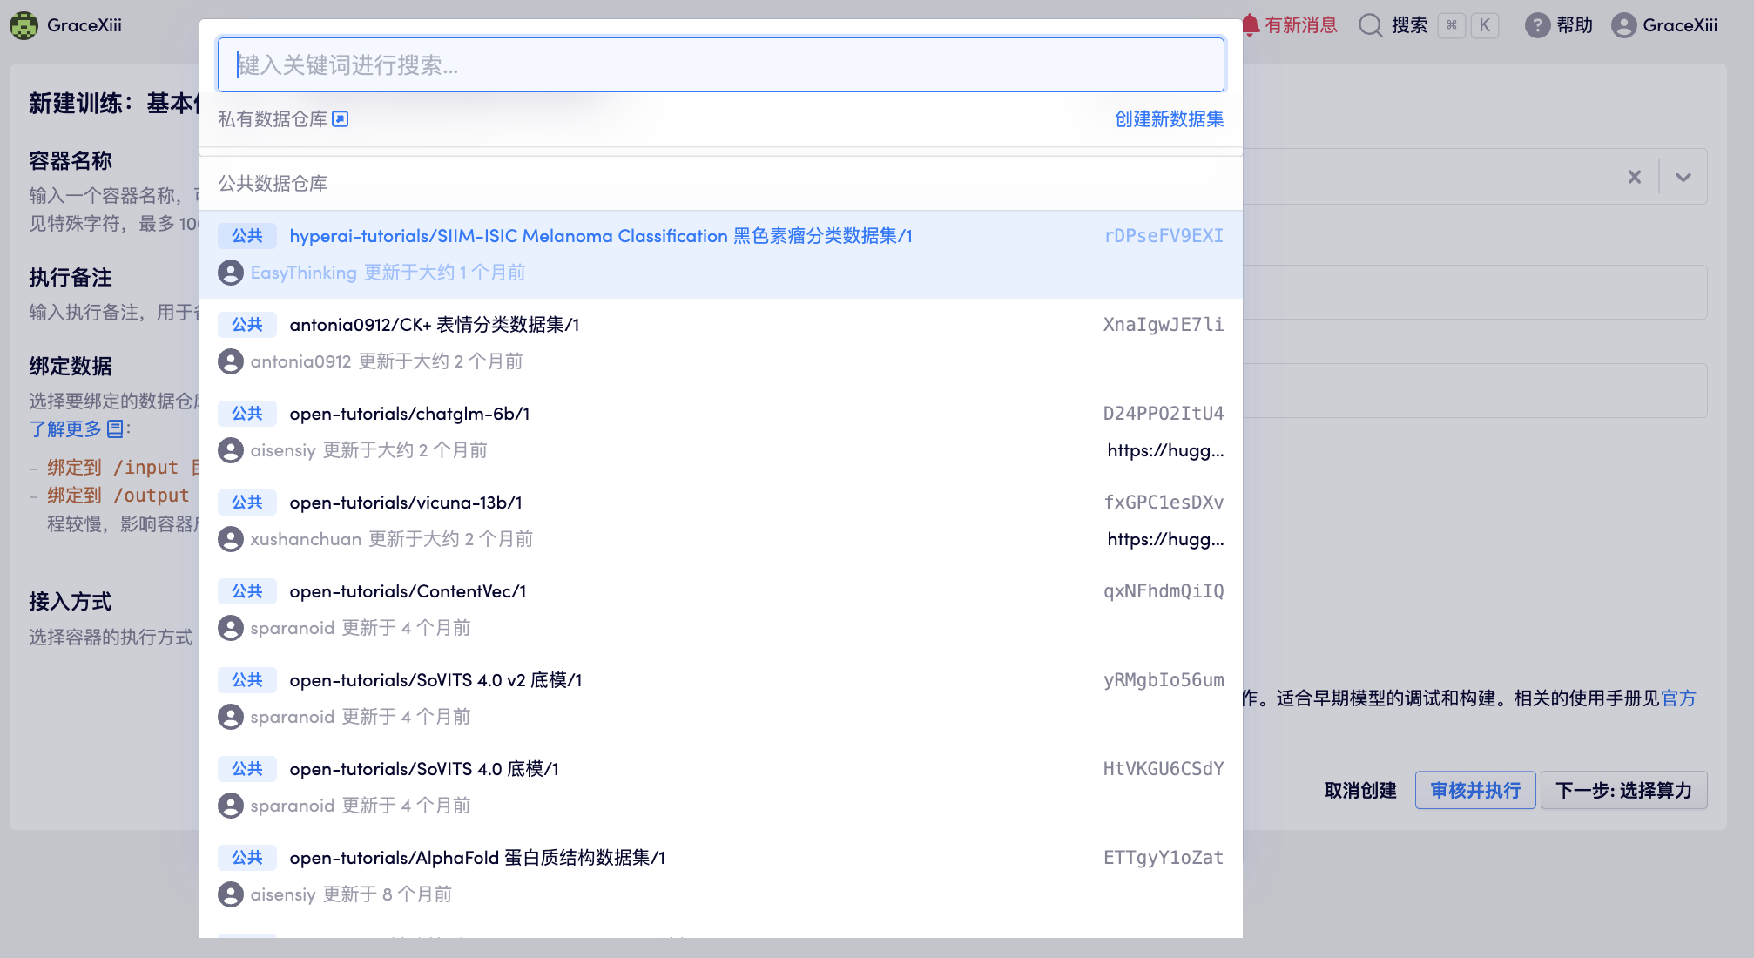Clear the selection with the X icon
This screenshot has height=958, width=1754.
(x=1635, y=177)
